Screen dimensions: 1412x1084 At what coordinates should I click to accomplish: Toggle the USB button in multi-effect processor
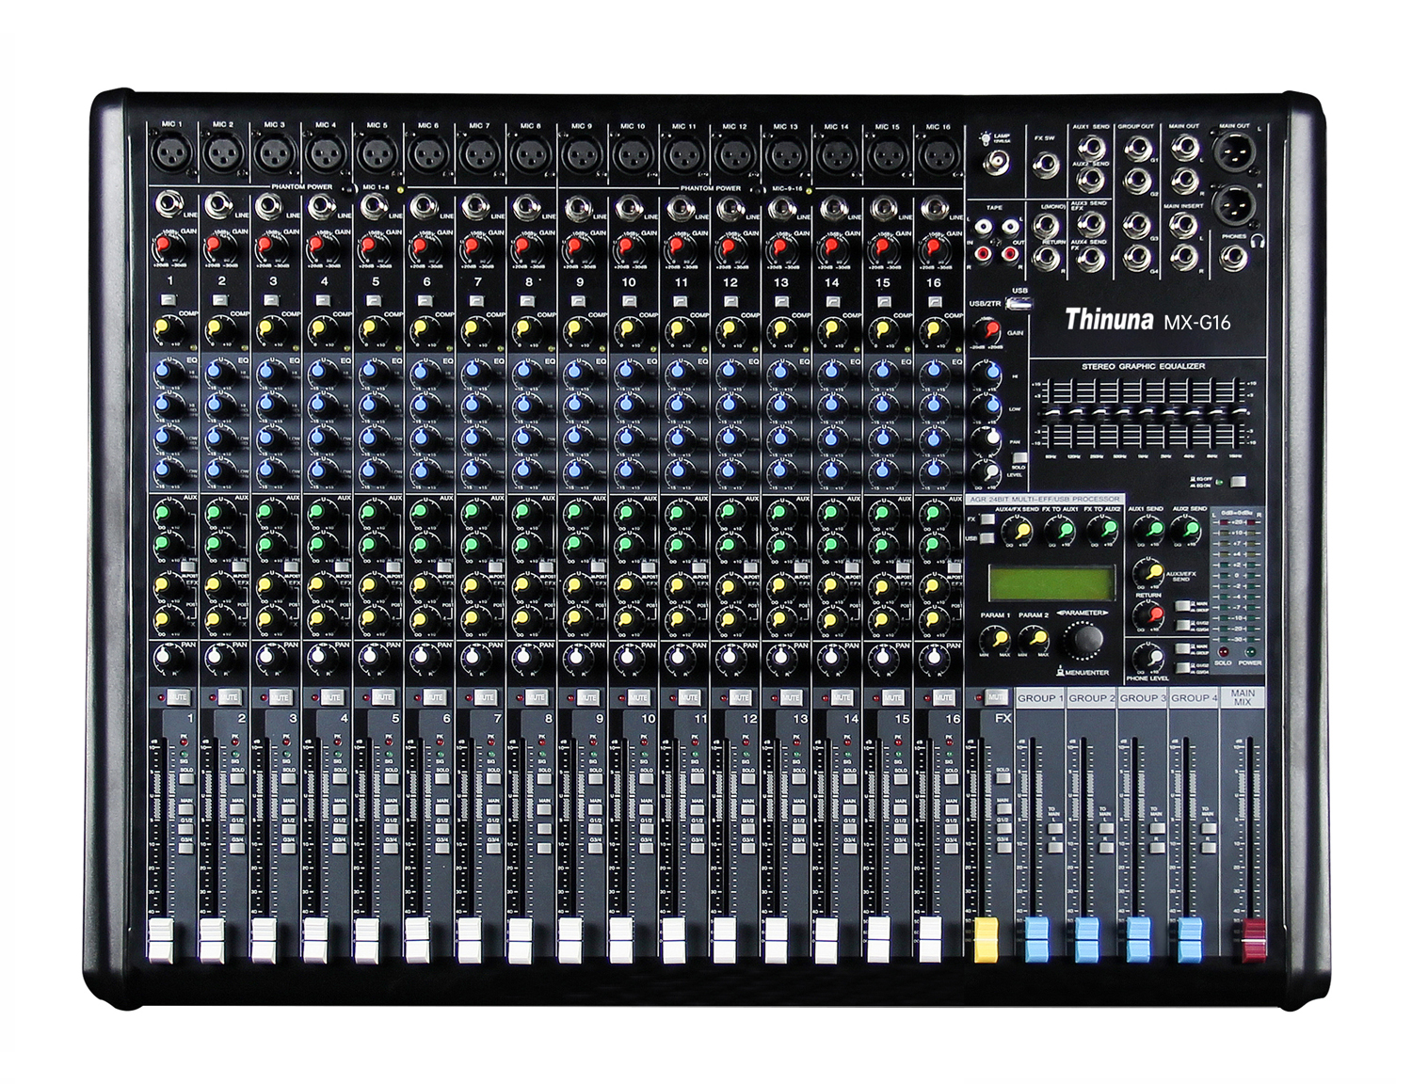coord(987,538)
